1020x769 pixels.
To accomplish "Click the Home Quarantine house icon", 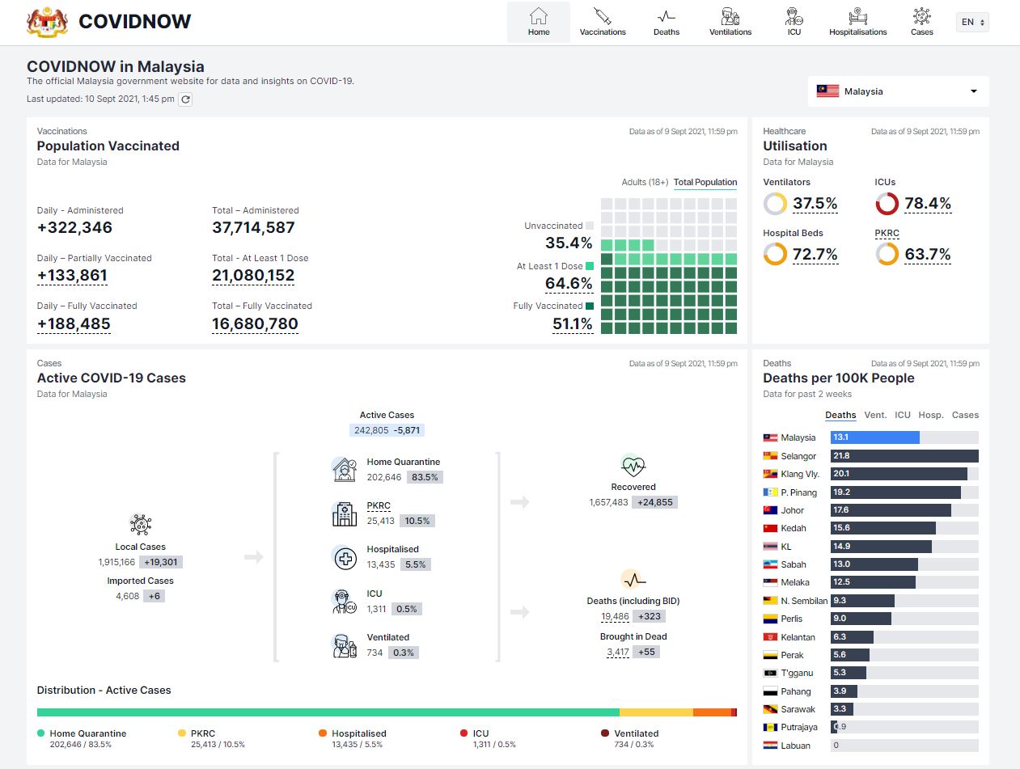I will (344, 469).
